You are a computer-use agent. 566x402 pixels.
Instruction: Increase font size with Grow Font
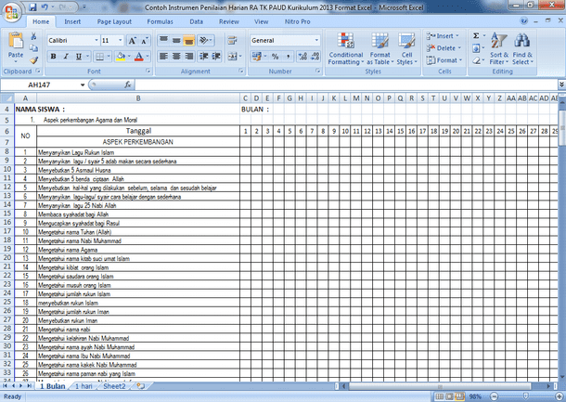(132, 41)
